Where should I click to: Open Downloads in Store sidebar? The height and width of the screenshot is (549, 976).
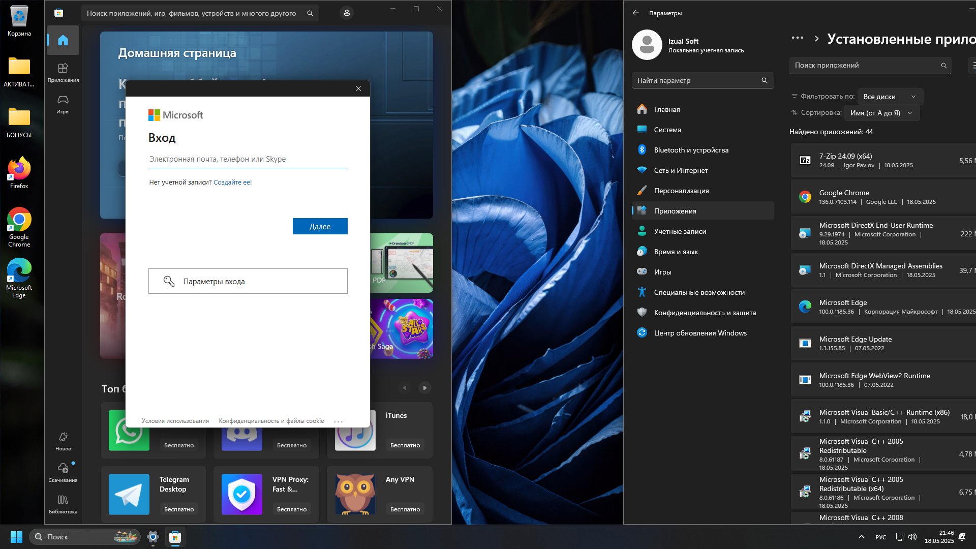63,472
